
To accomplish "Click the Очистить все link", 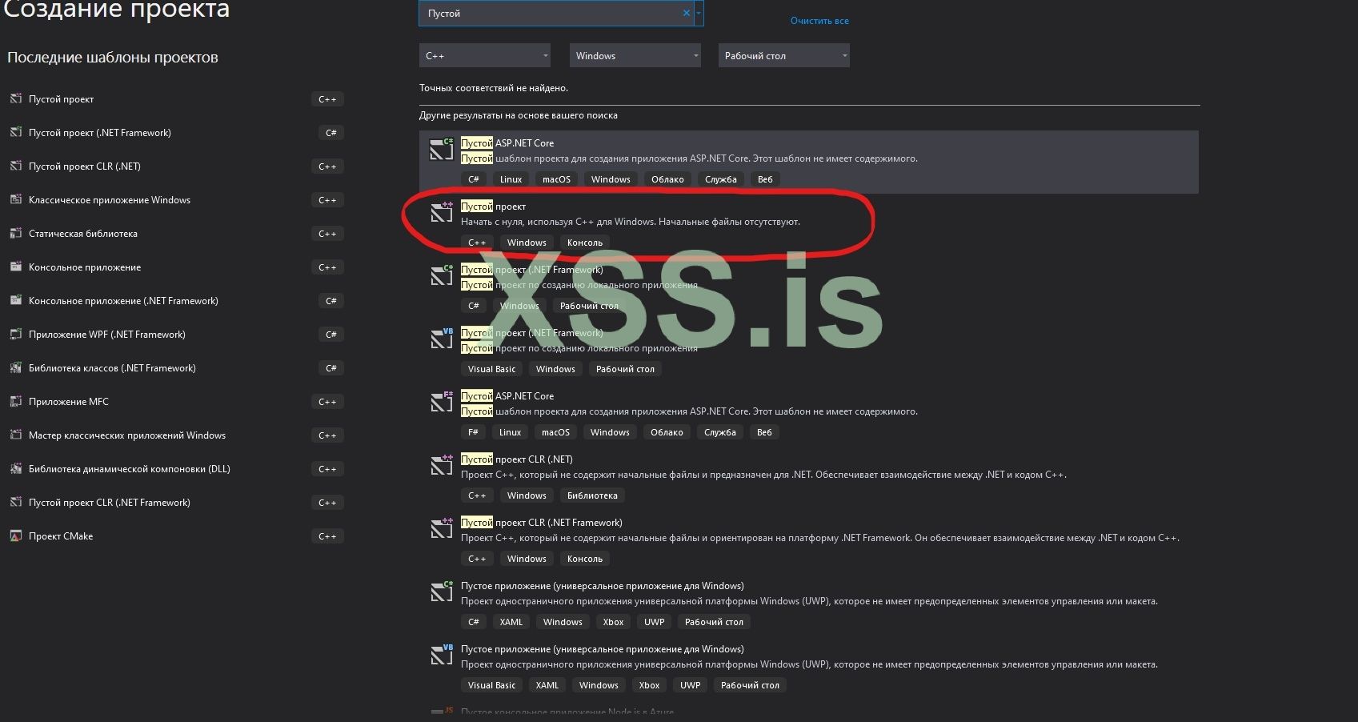I will [819, 21].
